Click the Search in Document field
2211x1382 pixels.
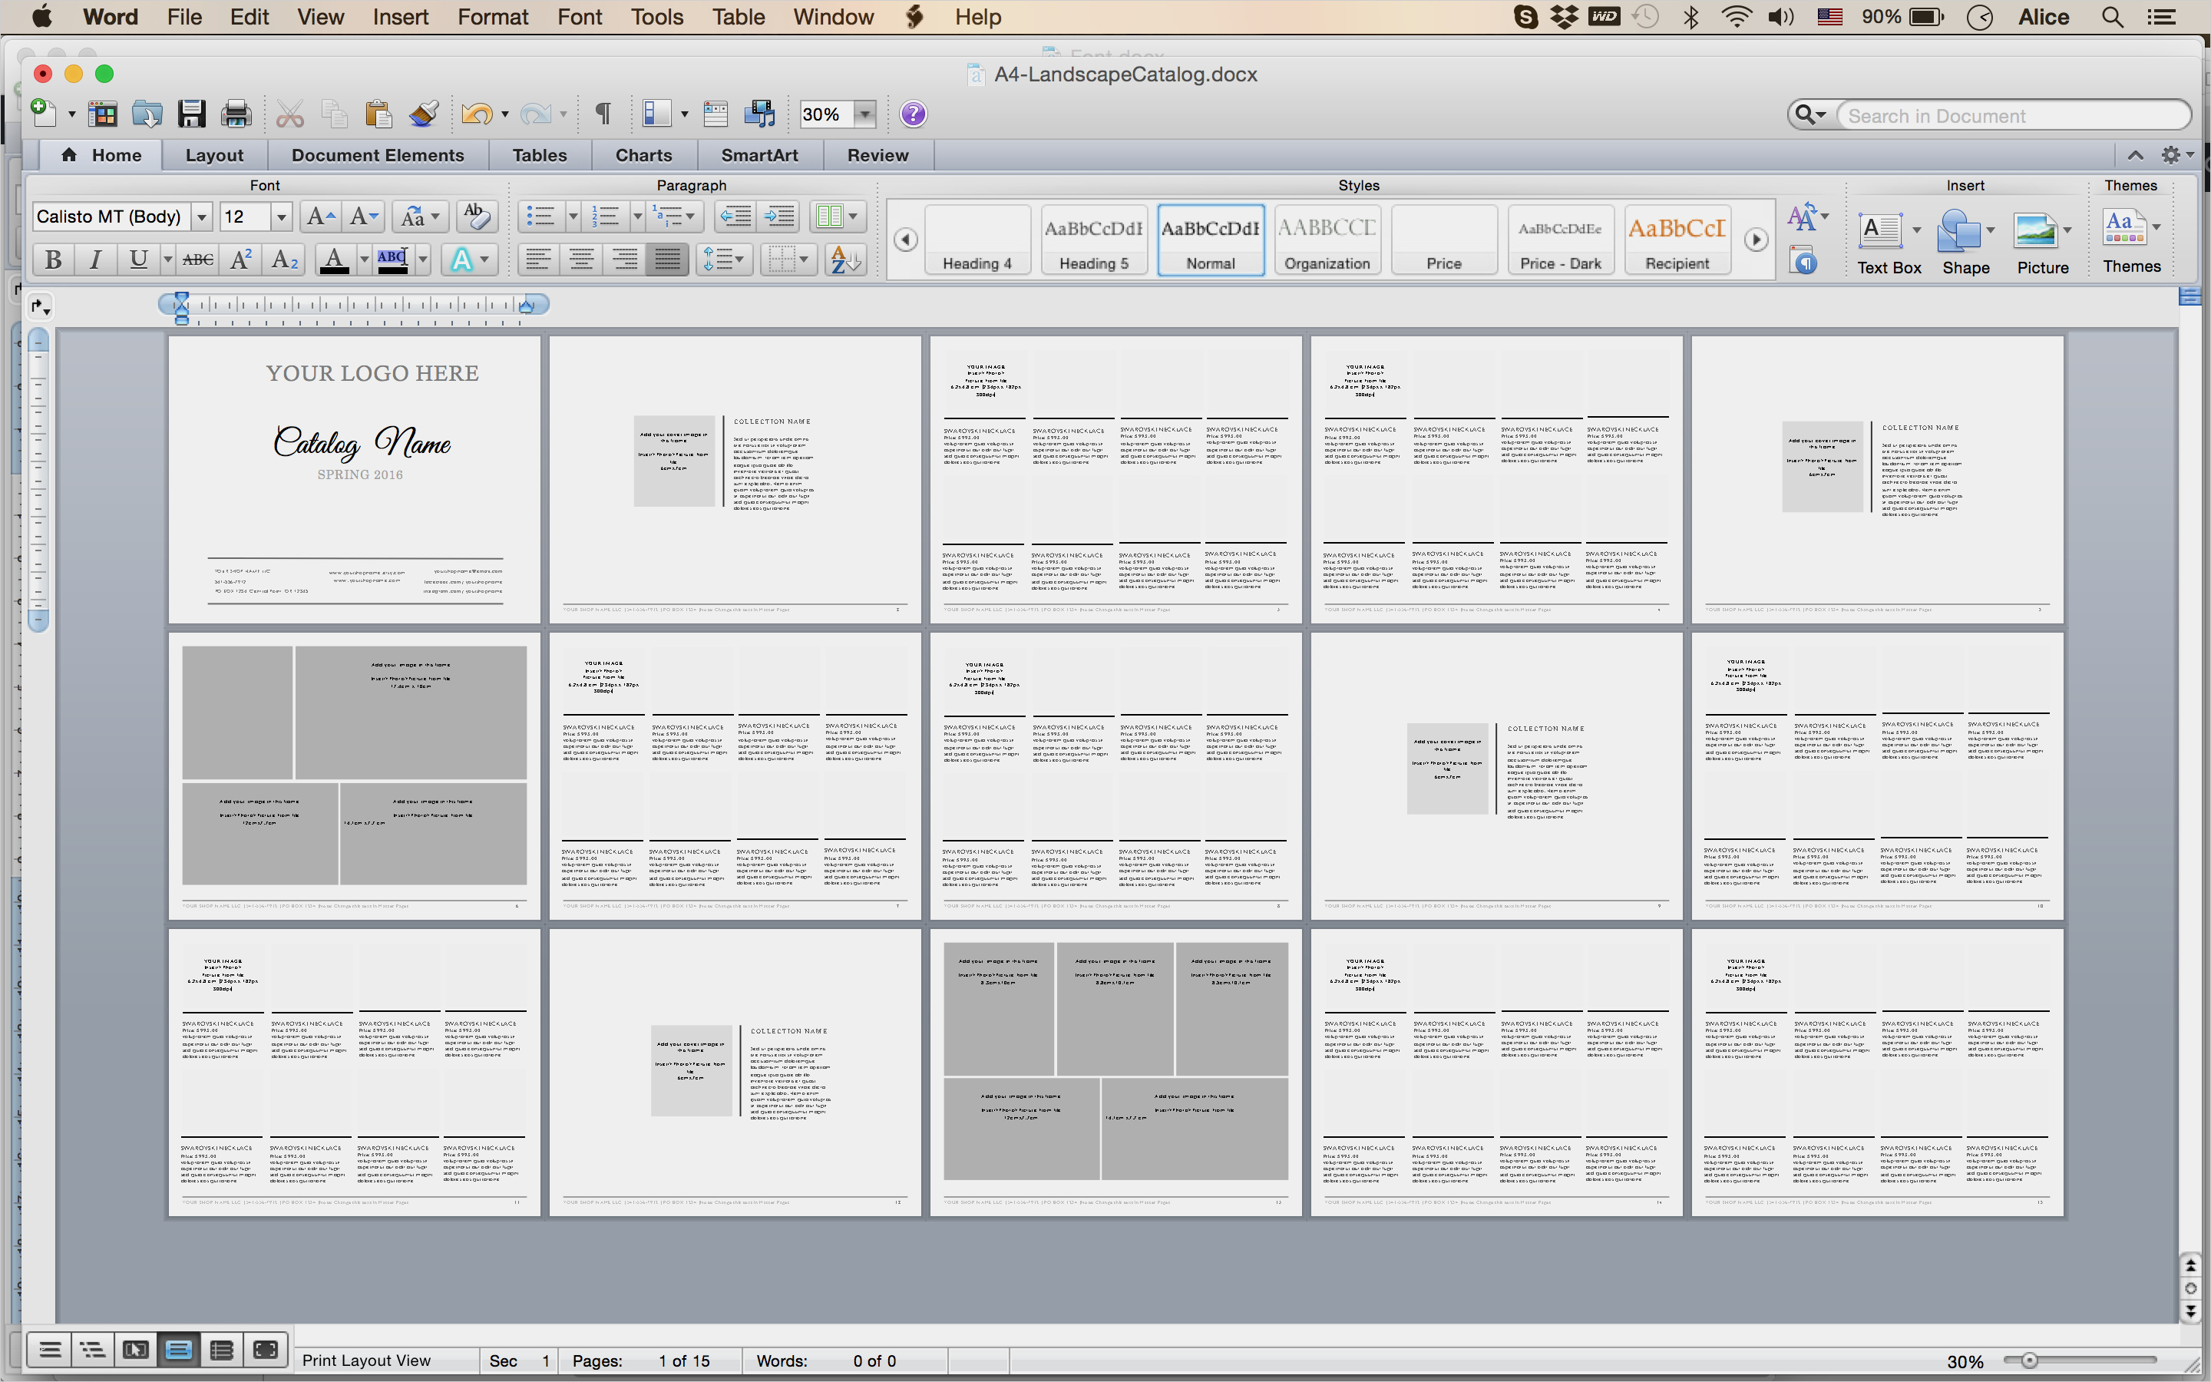pos(2010,116)
